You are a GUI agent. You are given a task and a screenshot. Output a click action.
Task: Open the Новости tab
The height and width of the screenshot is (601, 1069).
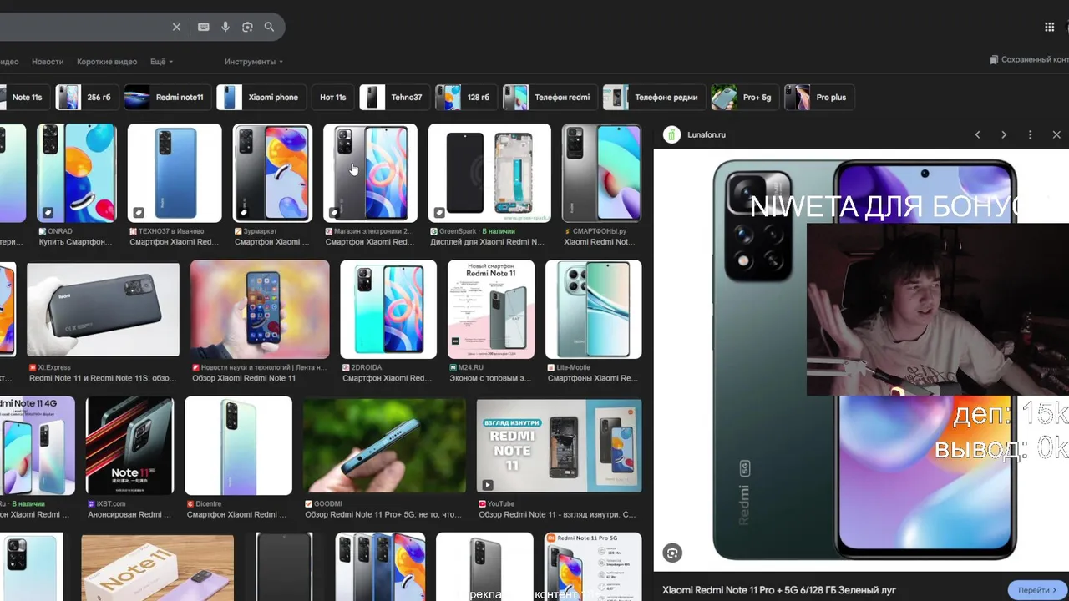[48, 62]
